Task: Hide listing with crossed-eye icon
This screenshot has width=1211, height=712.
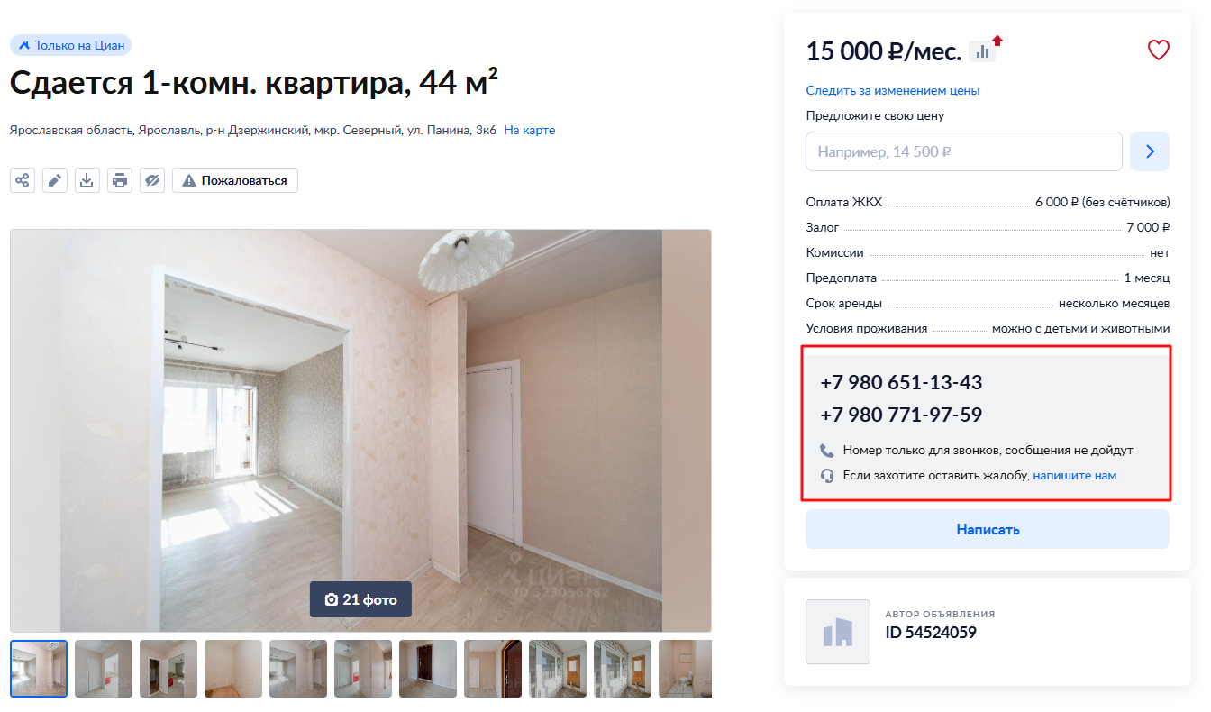Action: 152,180
